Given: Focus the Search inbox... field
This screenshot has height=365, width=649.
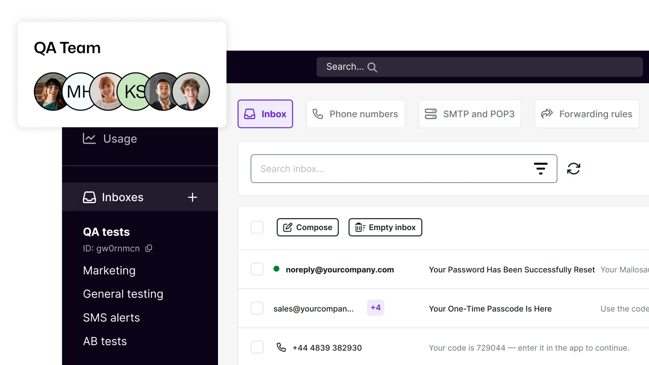Looking at the screenshot, I should tap(404, 168).
